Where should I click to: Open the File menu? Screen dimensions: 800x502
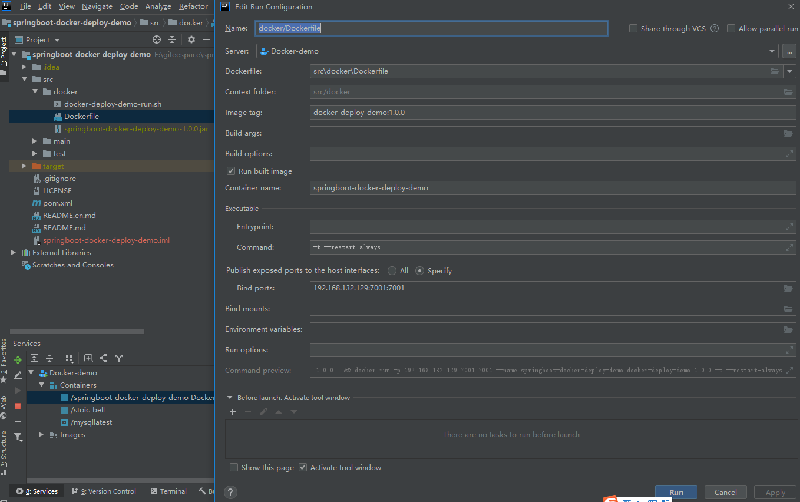tap(25, 6)
